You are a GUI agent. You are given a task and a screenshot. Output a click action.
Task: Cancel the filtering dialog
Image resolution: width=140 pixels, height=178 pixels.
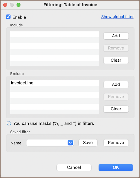[x=74, y=167]
